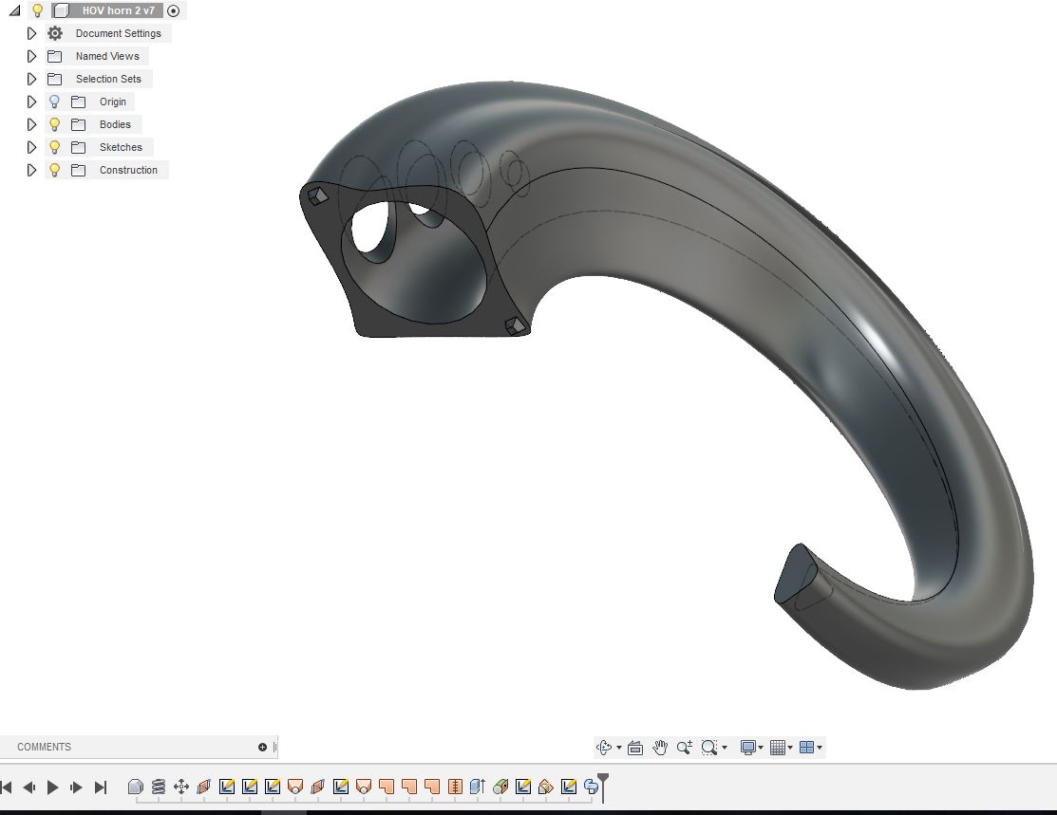1057x815 pixels.
Task: Select the first Form feature in the timeline
Action: pos(136,787)
